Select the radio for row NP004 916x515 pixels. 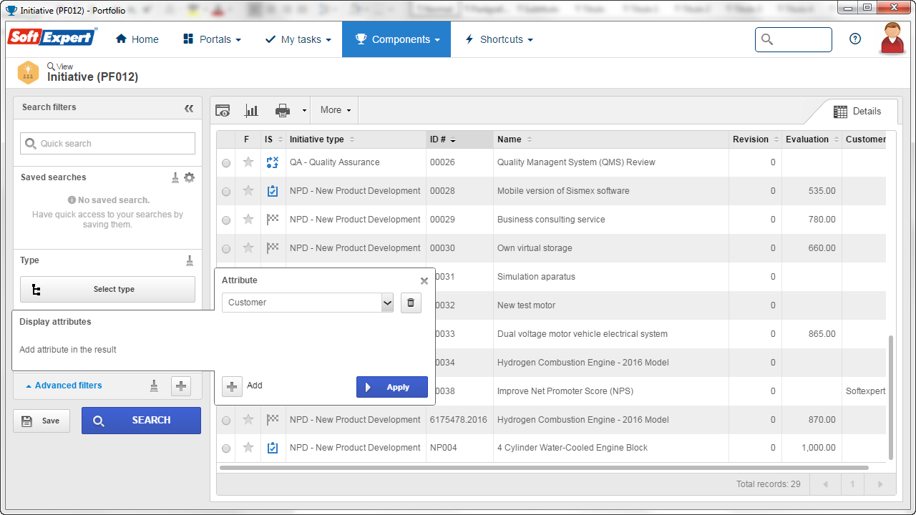pyautogui.click(x=226, y=448)
